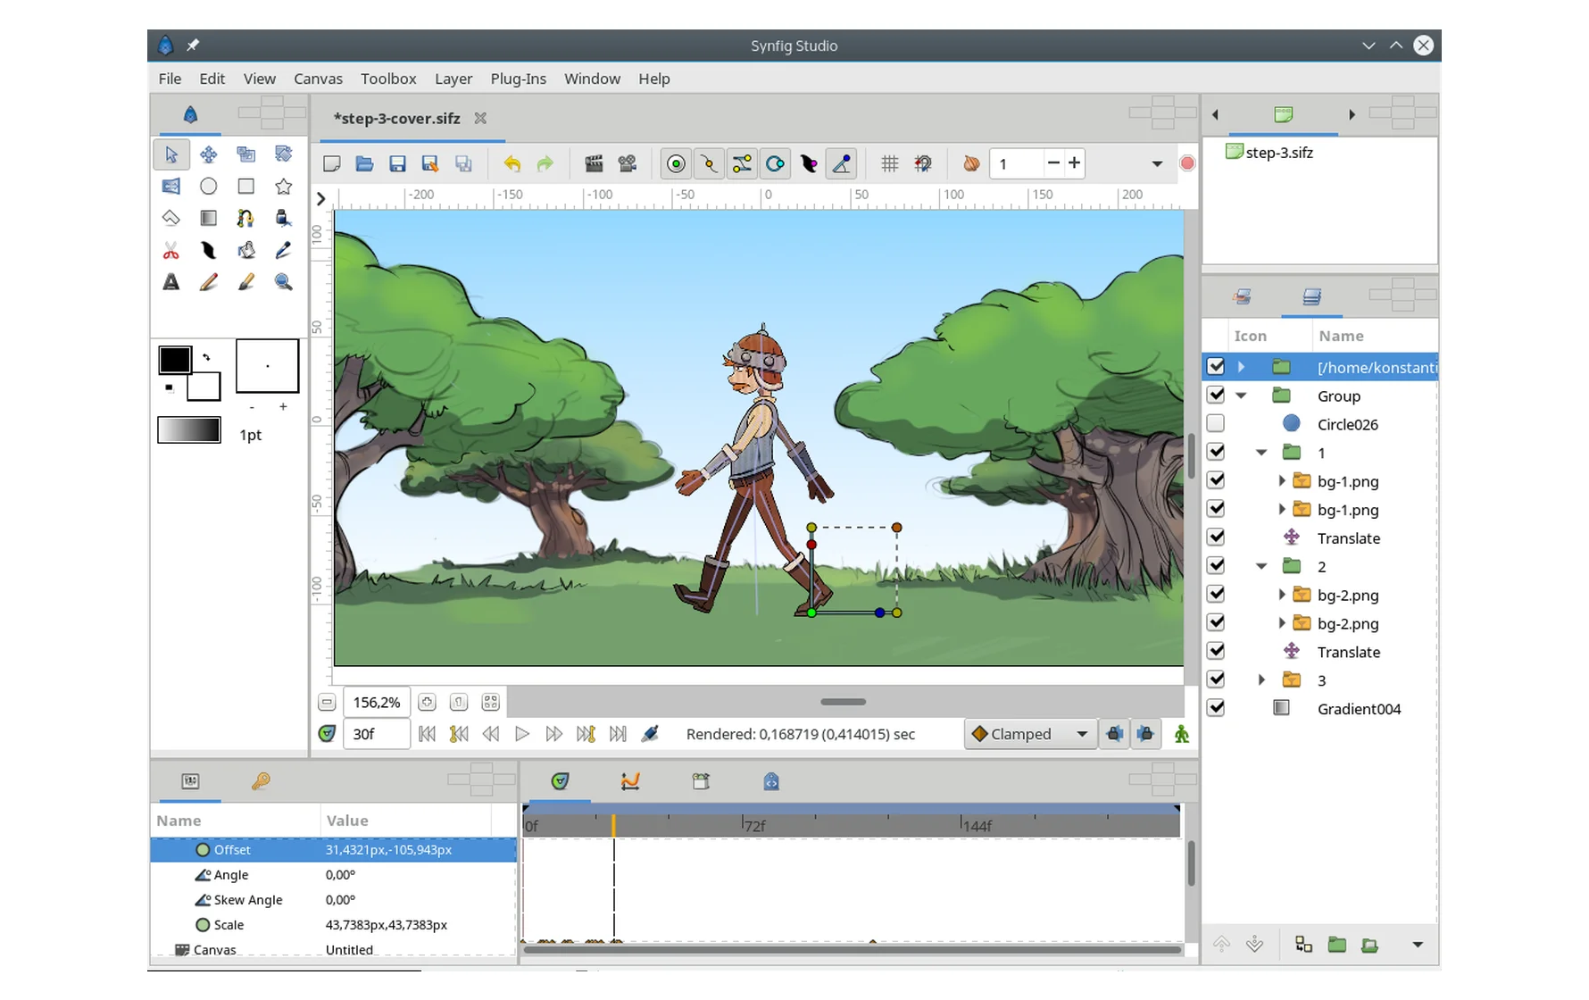Open the Plug-Ins menu

[518, 79]
